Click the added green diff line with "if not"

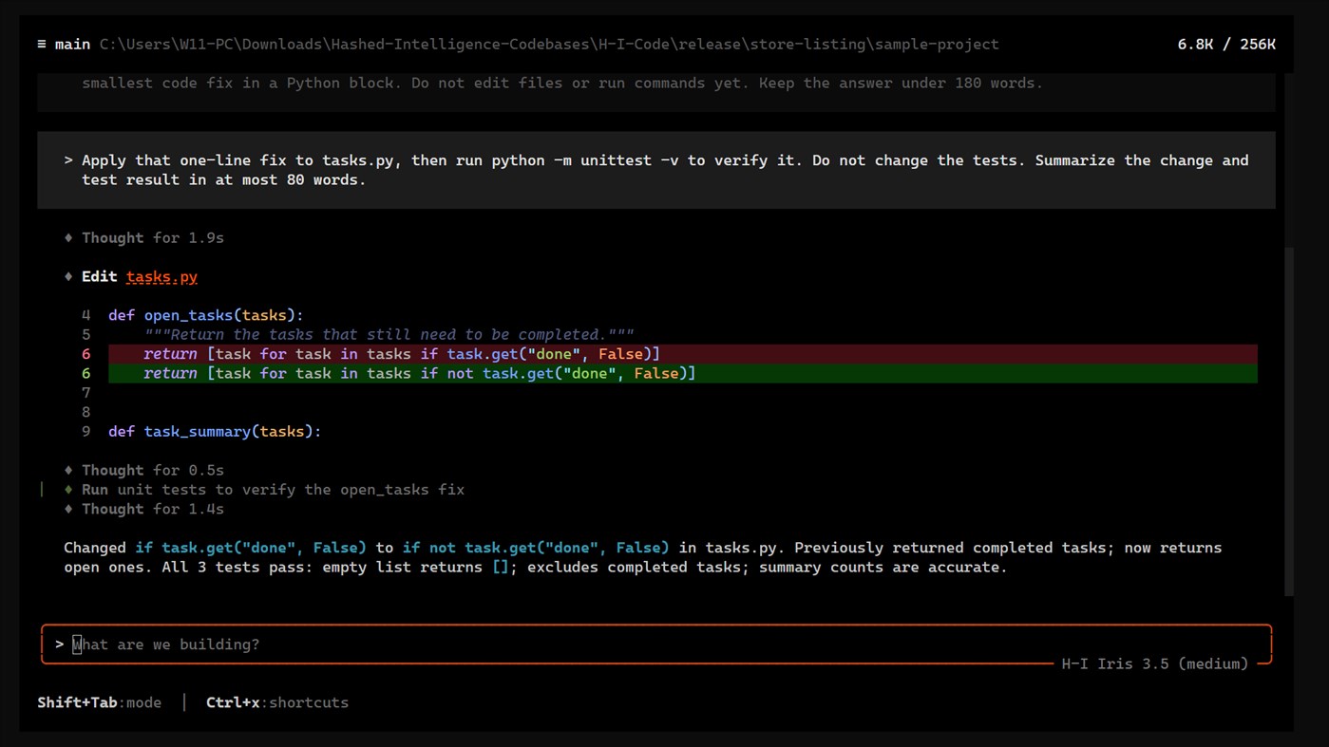682,373
